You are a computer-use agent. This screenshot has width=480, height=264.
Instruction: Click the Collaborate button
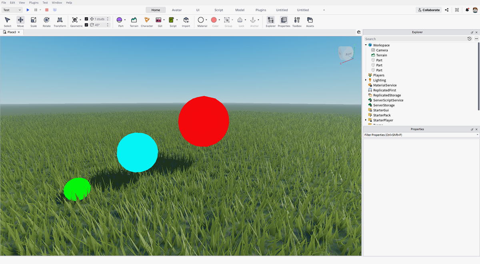coord(428,10)
